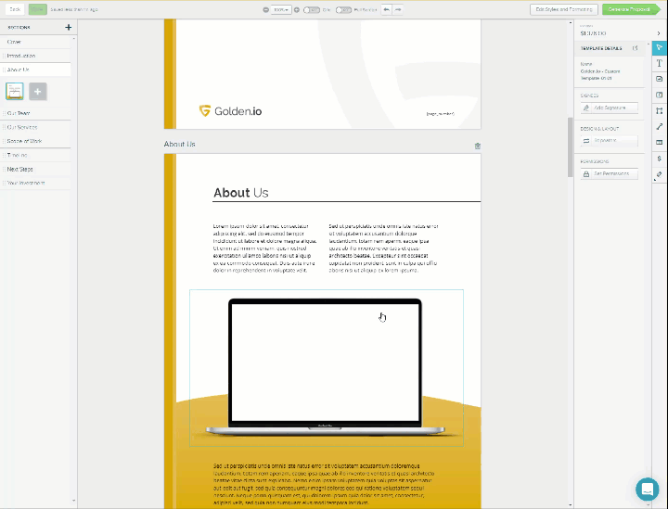Grab the Timeline section drag handle

[5, 156]
